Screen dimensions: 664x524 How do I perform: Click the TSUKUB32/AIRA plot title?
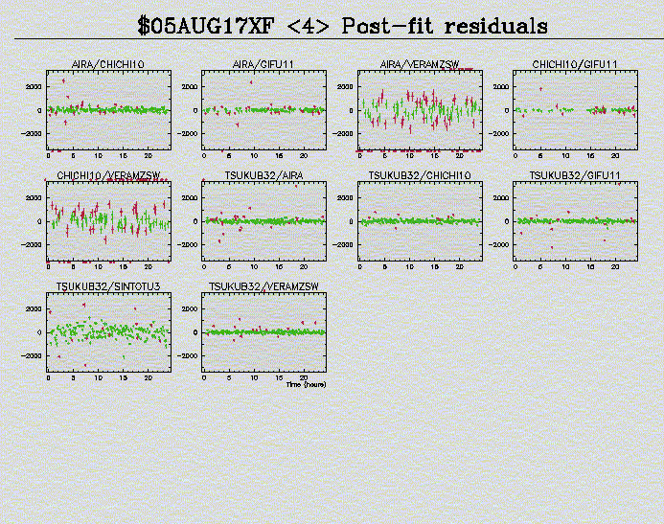(263, 175)
